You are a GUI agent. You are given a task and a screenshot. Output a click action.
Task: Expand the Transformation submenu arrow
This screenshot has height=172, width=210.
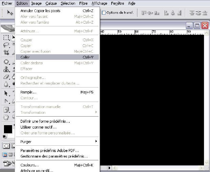pyautogui.click(x=96, y=112)
